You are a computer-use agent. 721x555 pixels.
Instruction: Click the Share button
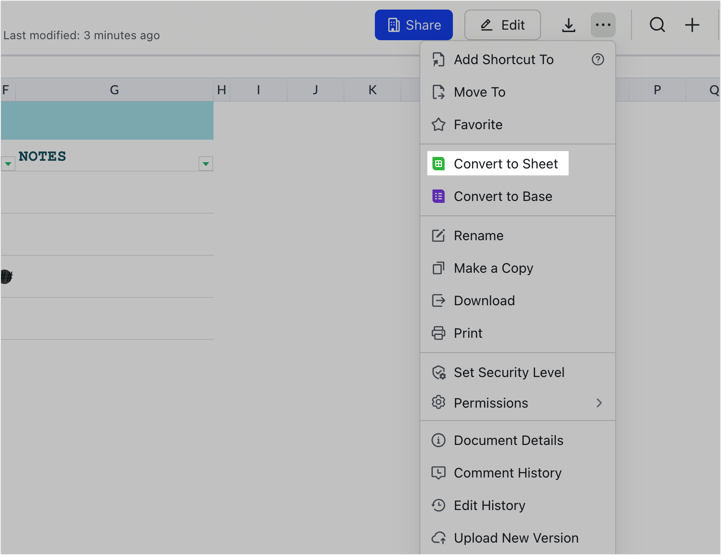(x=414, y=25)
